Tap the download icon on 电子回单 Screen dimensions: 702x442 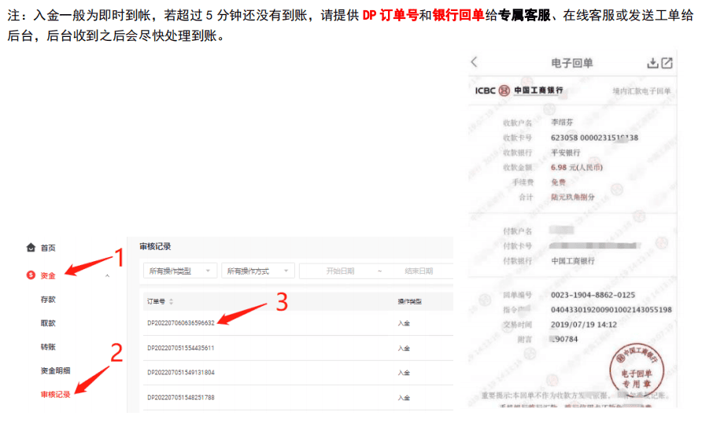click(652, 63)
